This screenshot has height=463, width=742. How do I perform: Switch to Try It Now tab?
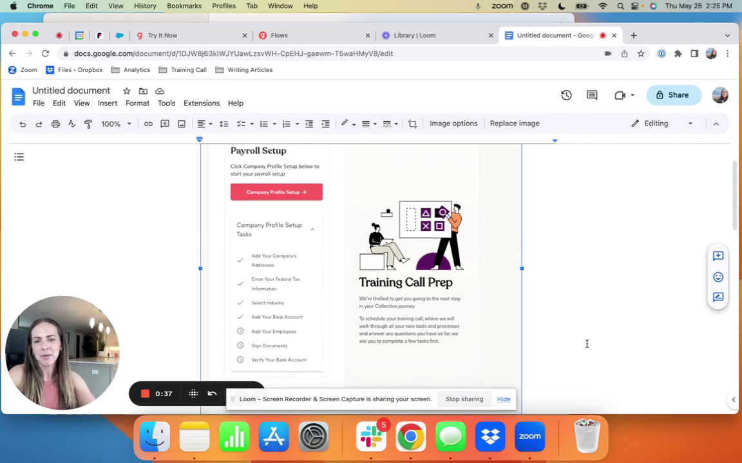click(191, 35)
